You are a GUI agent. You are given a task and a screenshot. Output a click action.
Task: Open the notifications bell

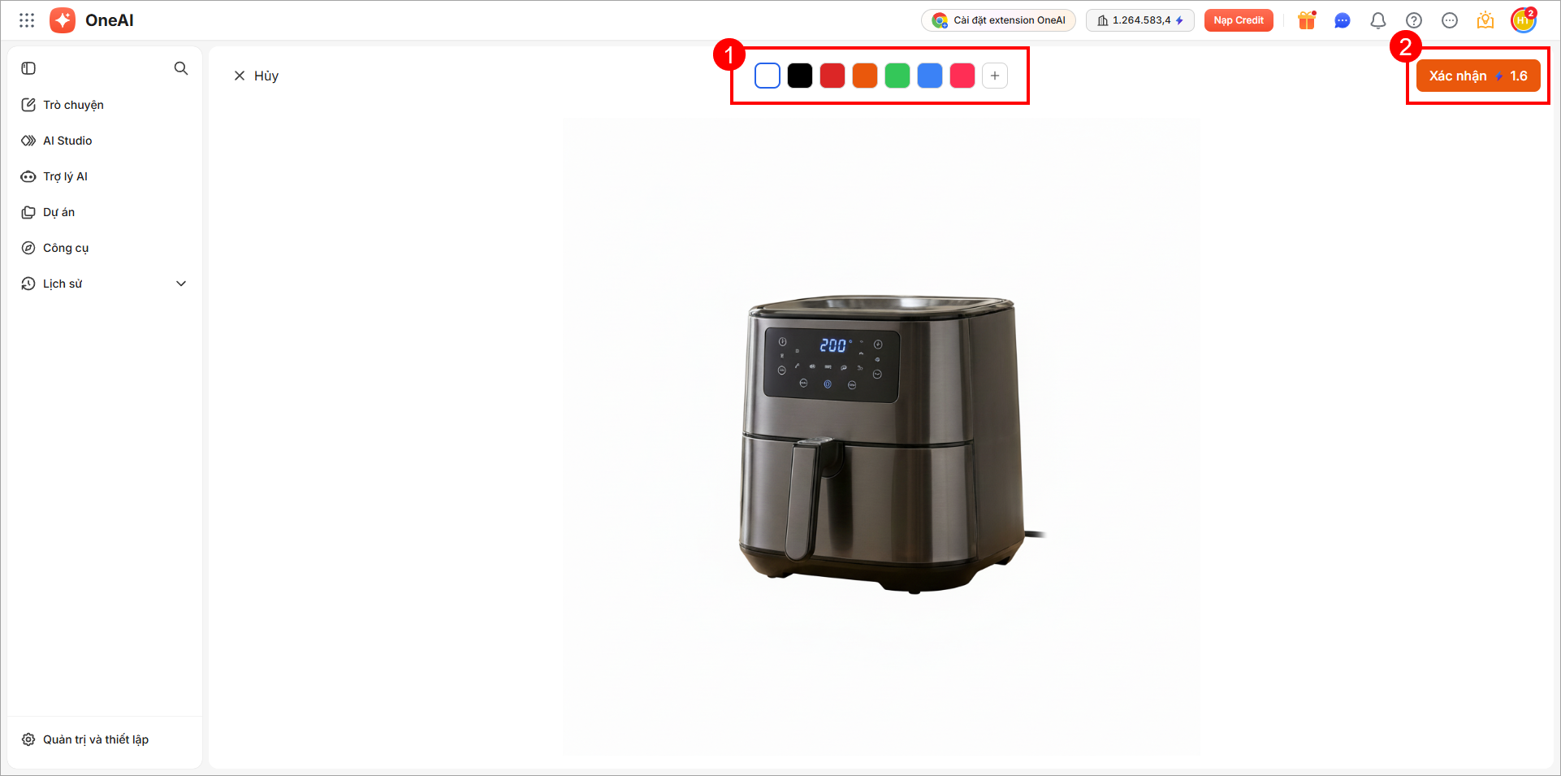1378,20
